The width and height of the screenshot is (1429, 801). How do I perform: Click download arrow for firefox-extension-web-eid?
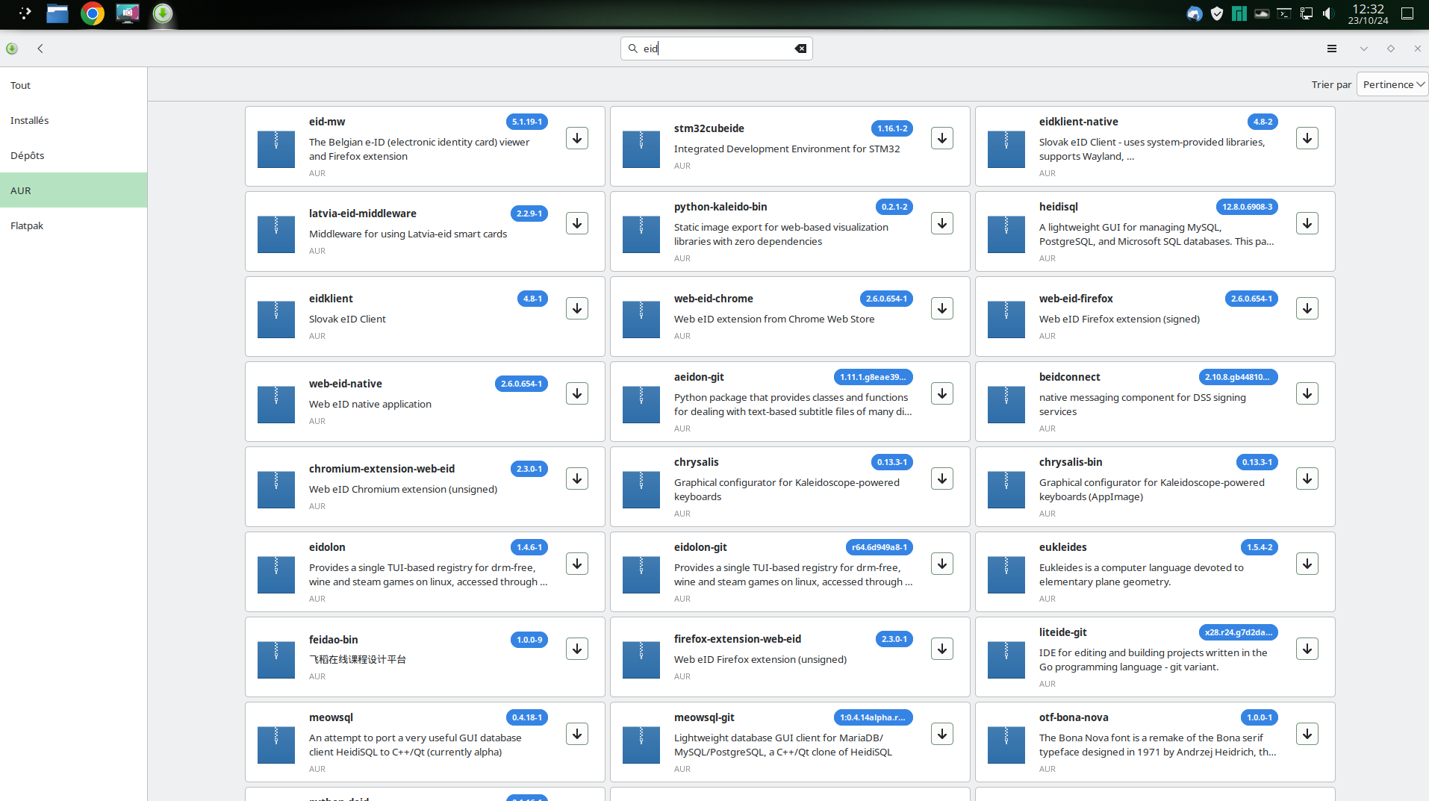coord(942,649)
